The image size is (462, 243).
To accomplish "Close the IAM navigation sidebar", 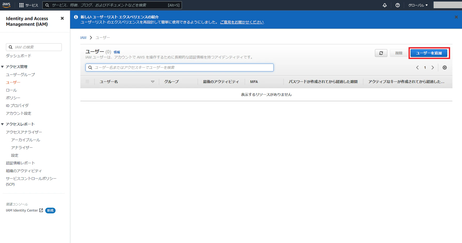I will point(62,18).
